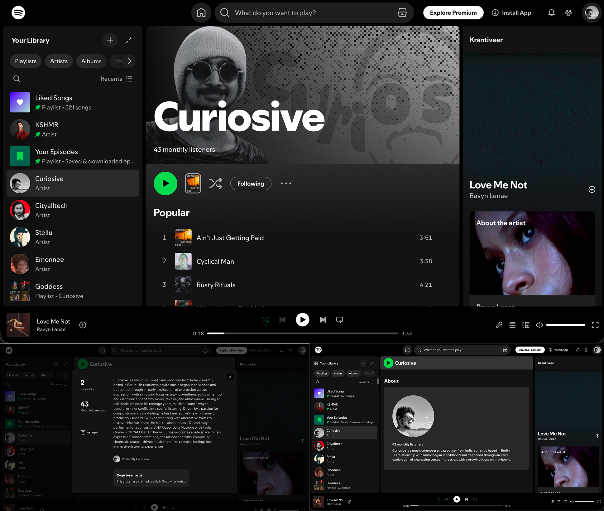Click the plus icon in Your Library

(110, 40)
